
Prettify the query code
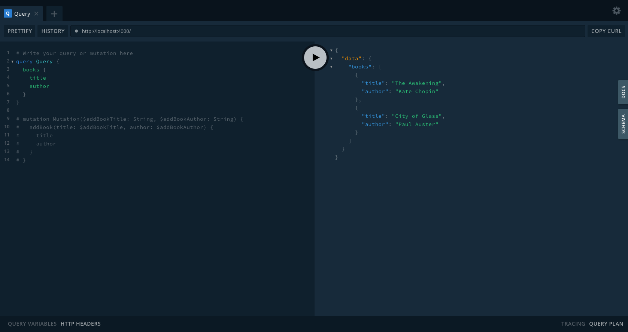tap(19, 31)
